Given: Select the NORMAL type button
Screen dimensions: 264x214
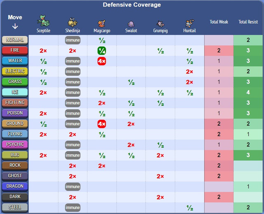Looking at the screenshot, I should pyautogui.click(x=15, y=40).
